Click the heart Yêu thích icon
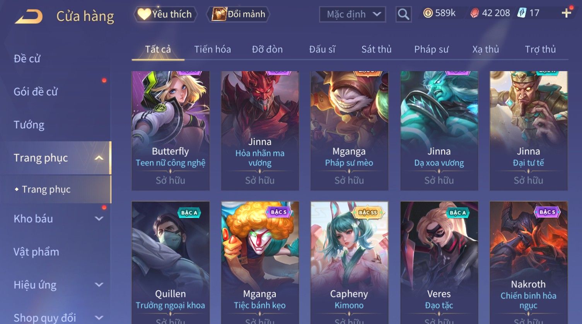This screenshot has width=582, height=324. pos(144,14)
